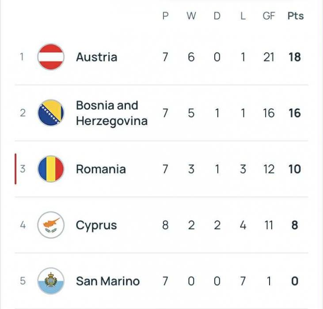Click the L (losses) column header
Image resolution: width=323 pixels, height=309 pixels.
243,16
